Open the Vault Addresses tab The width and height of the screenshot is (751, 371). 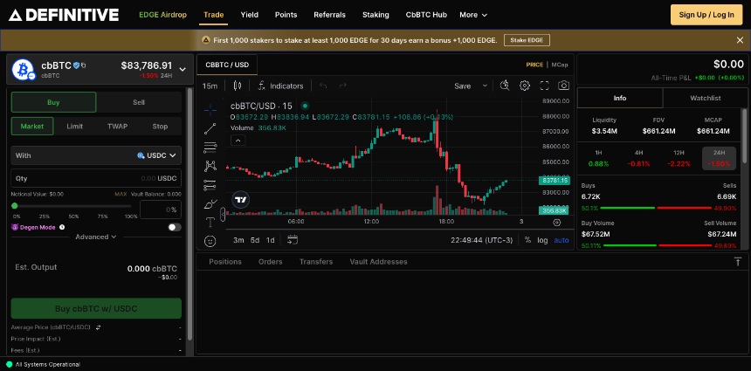tap(378, 261)
